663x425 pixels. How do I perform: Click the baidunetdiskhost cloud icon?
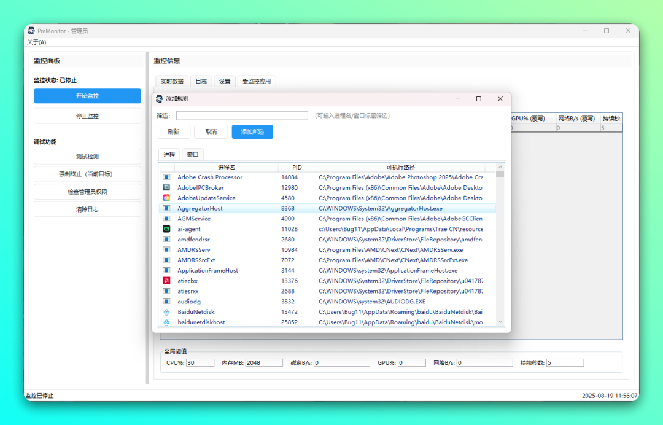[166, 322]
